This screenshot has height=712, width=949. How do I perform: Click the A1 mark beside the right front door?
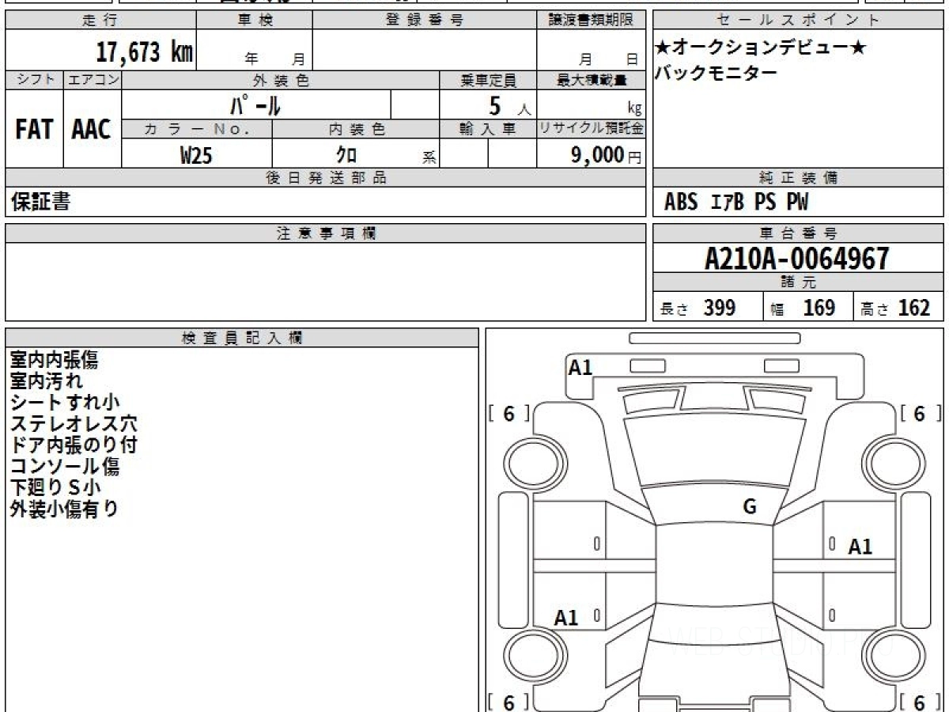(x=860, y=547)
